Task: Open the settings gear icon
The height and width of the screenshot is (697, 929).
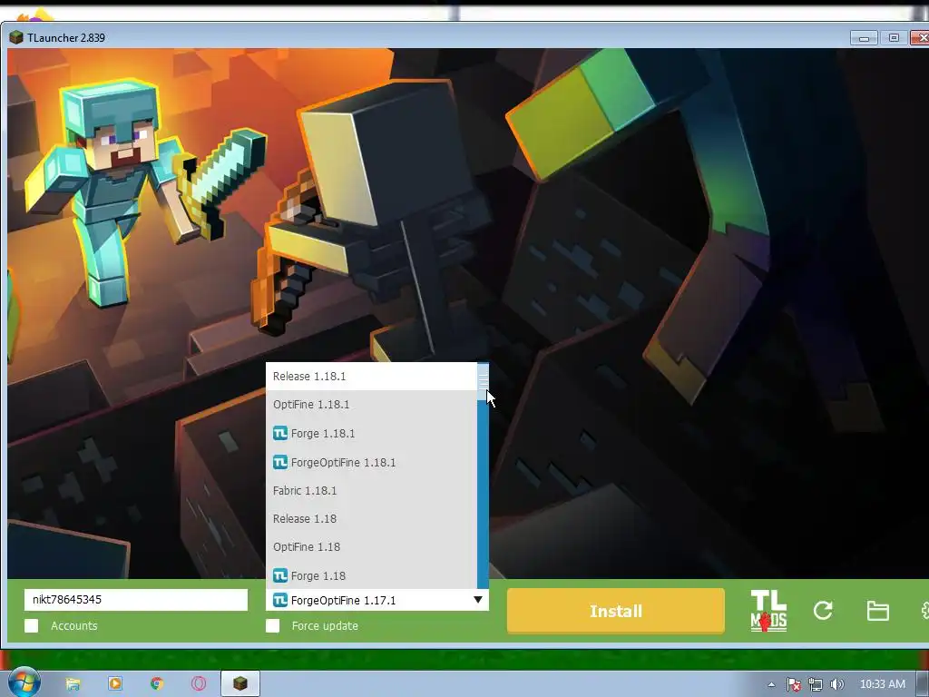Action: click(924, 611)
